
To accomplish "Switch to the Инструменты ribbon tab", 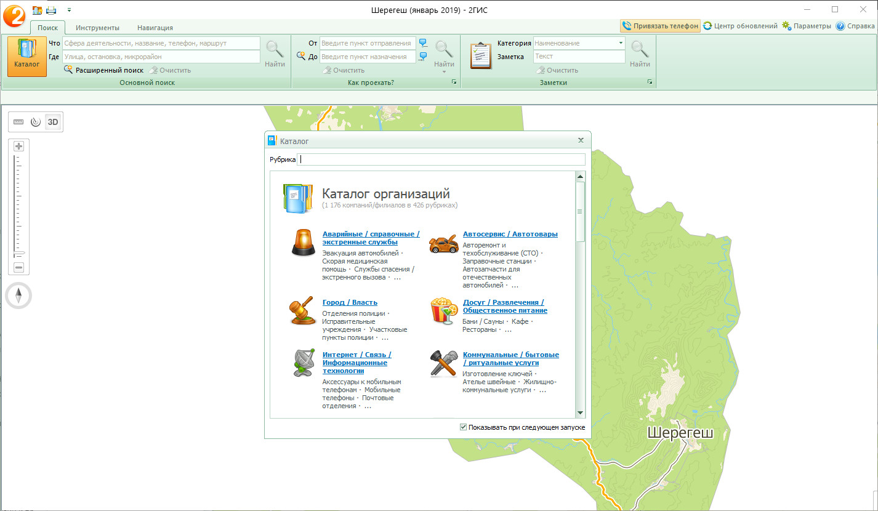I will [x=97, y=28].
